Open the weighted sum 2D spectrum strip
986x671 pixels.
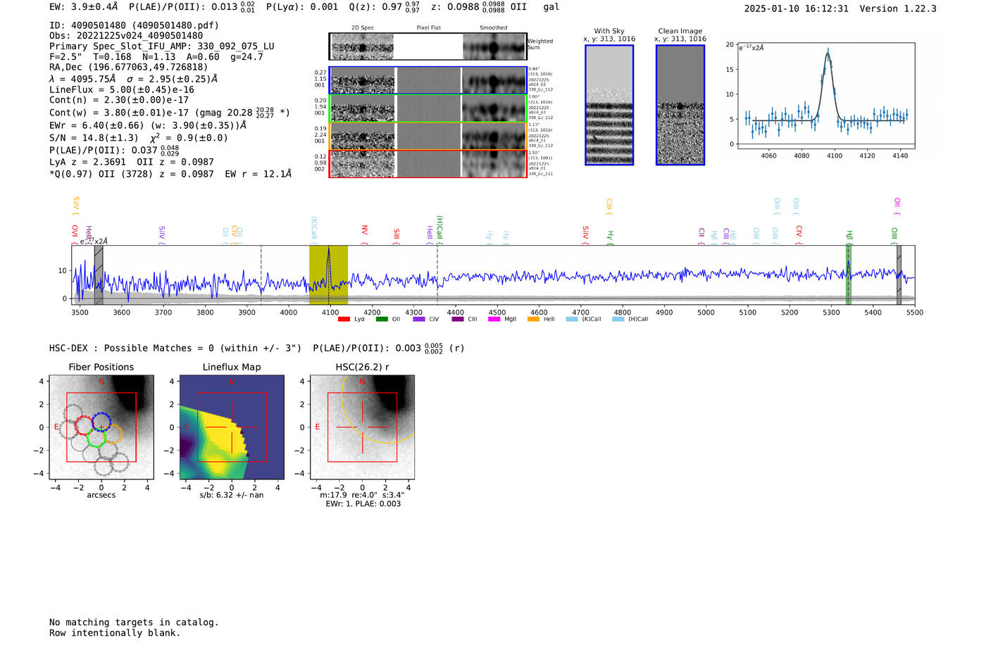click(428, 46)
